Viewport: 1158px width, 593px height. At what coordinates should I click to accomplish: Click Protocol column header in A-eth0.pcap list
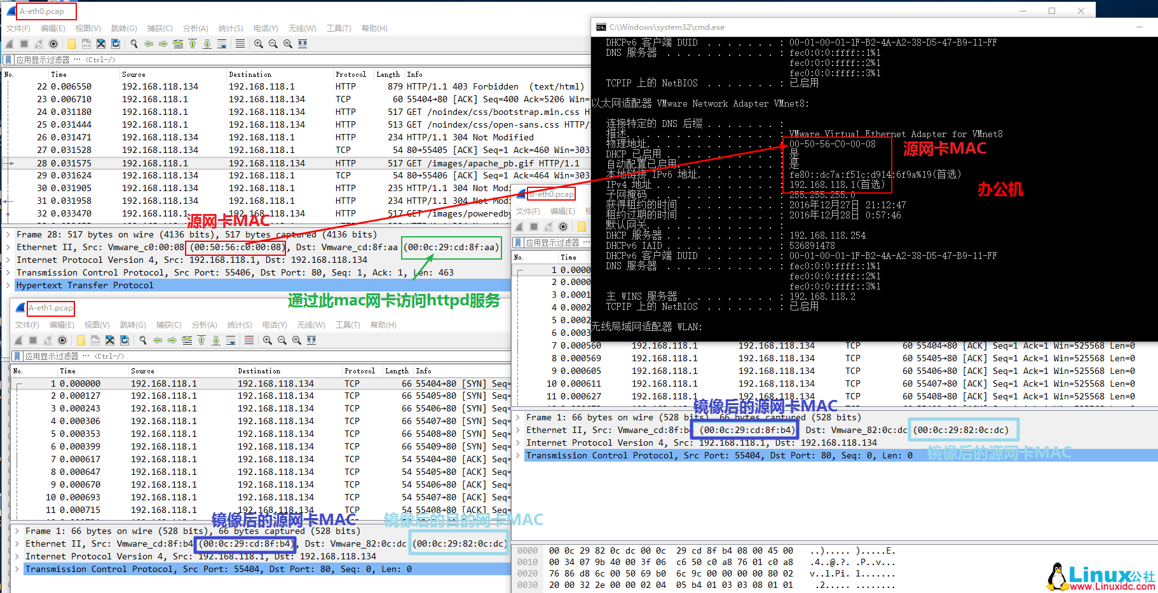pyautogui.click(x=351, y=74)
